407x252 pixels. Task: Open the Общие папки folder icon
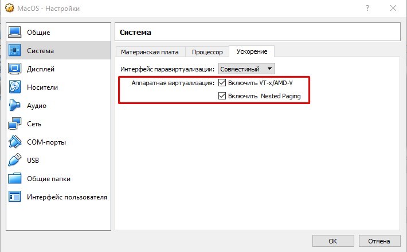coord(15,179)
